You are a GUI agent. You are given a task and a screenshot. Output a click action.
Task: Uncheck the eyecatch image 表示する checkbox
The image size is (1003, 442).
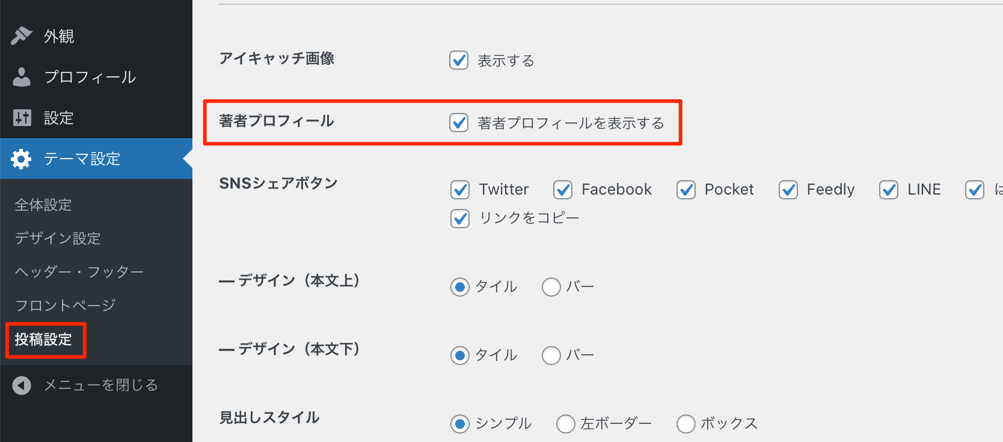point(459,60)
